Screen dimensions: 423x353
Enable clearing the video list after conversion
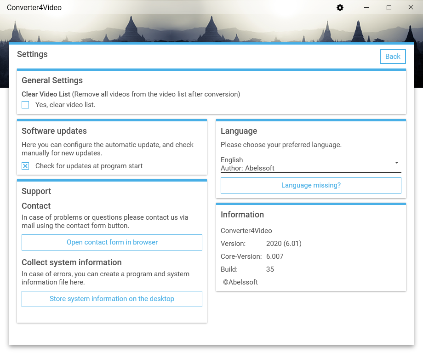coord(25,105)
